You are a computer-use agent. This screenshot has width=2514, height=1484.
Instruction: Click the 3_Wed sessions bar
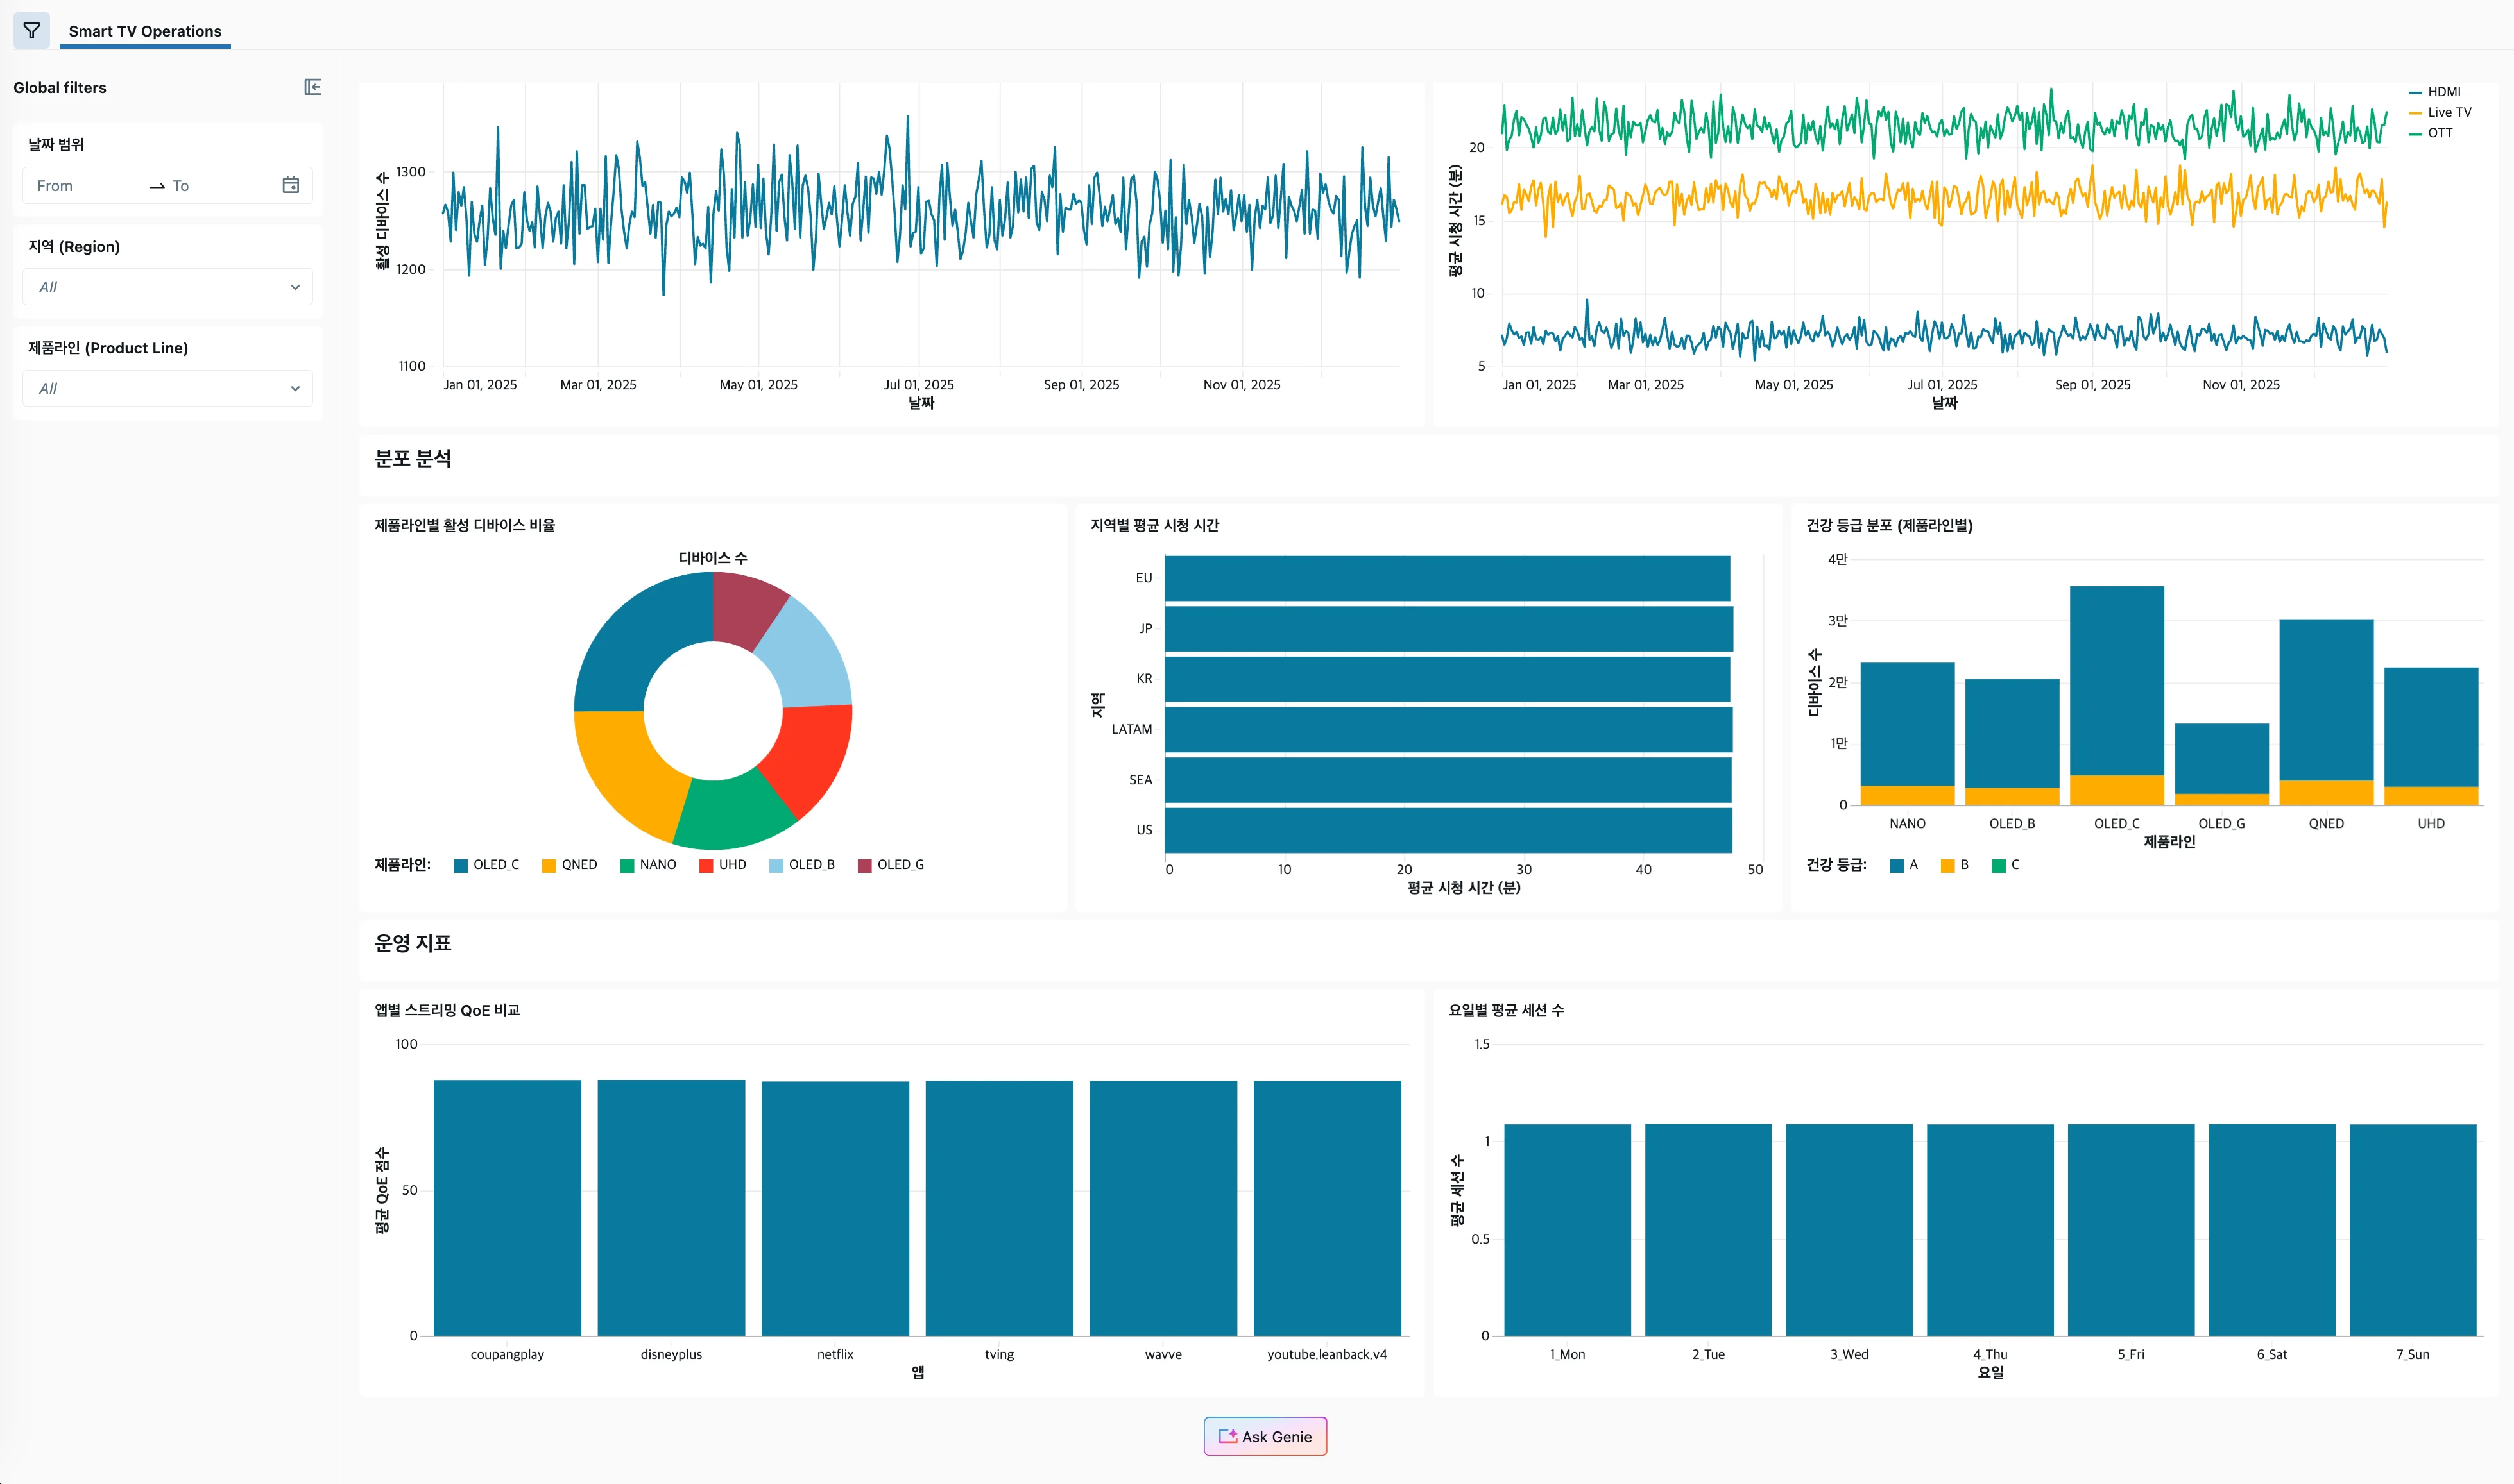point(1850,1230)
